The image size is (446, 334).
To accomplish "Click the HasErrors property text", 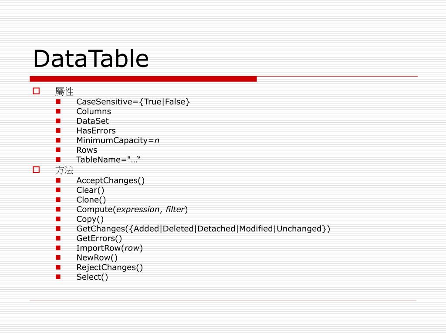I will pos(96,130).
